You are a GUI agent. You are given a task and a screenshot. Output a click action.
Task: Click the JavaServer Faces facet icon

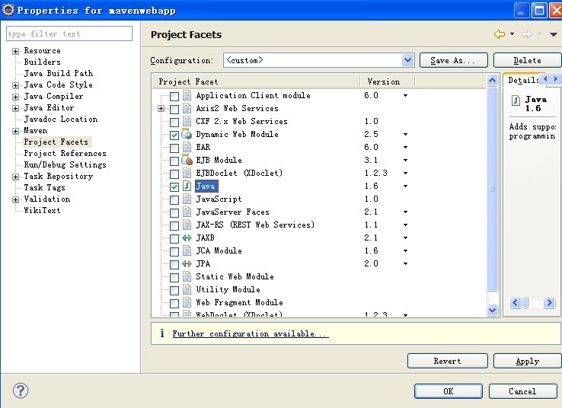pos(187,212)
